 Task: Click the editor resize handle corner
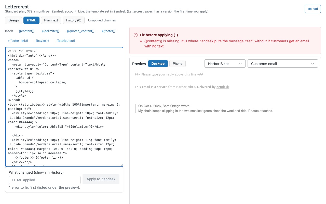pos(122,165)
